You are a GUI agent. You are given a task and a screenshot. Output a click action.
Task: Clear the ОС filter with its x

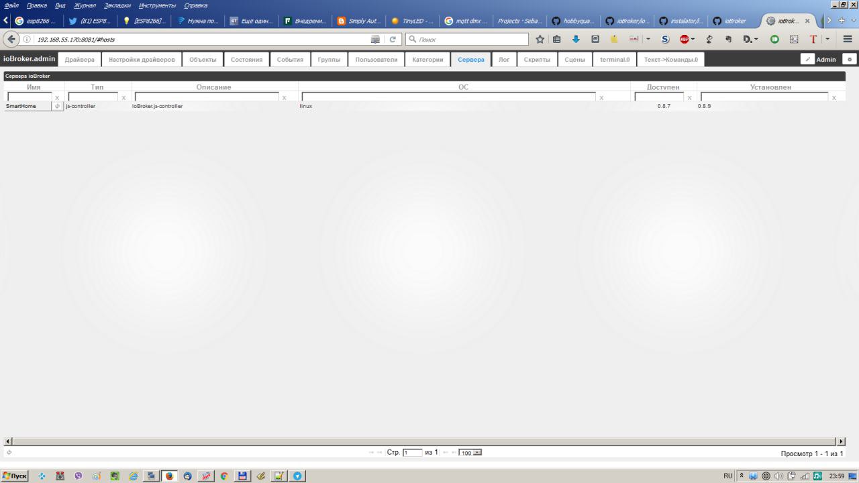click(x=601, y=98)
